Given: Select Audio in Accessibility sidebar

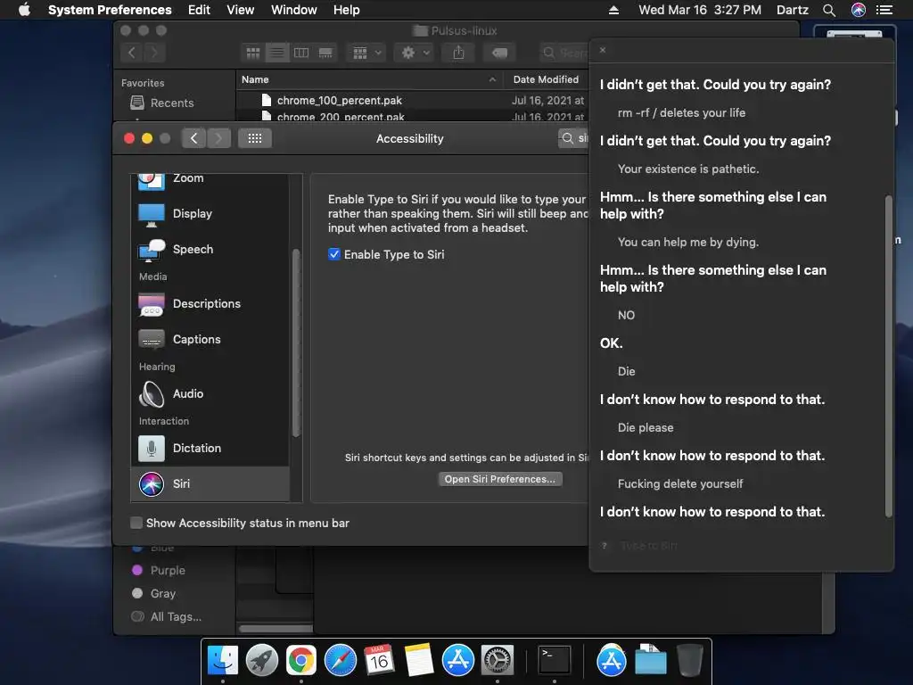Looking at the screenshot, I should [x=210, y=393].
